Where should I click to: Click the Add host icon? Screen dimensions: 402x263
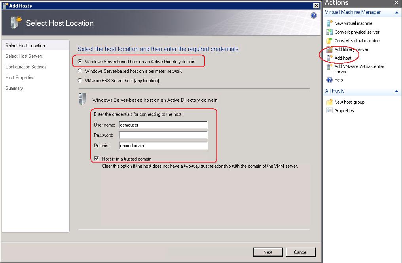330,58
